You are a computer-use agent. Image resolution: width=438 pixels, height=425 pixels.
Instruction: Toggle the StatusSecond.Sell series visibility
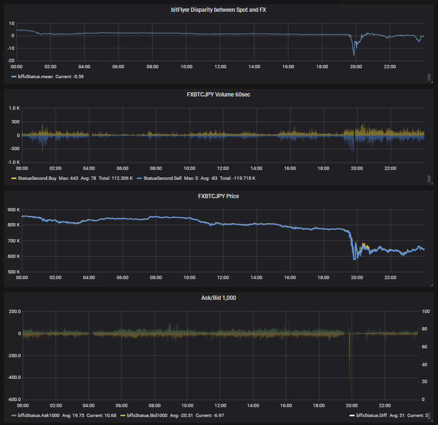[162, 178]
